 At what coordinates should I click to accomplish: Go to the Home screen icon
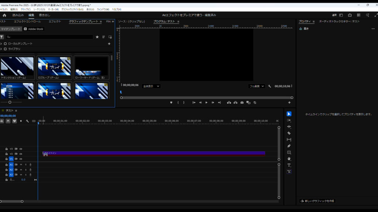click(x=4, y=15)
